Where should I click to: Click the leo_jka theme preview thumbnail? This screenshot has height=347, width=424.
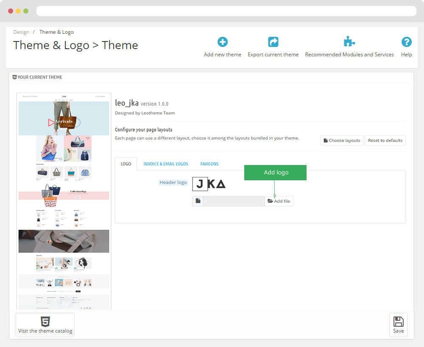pos(64,201)
